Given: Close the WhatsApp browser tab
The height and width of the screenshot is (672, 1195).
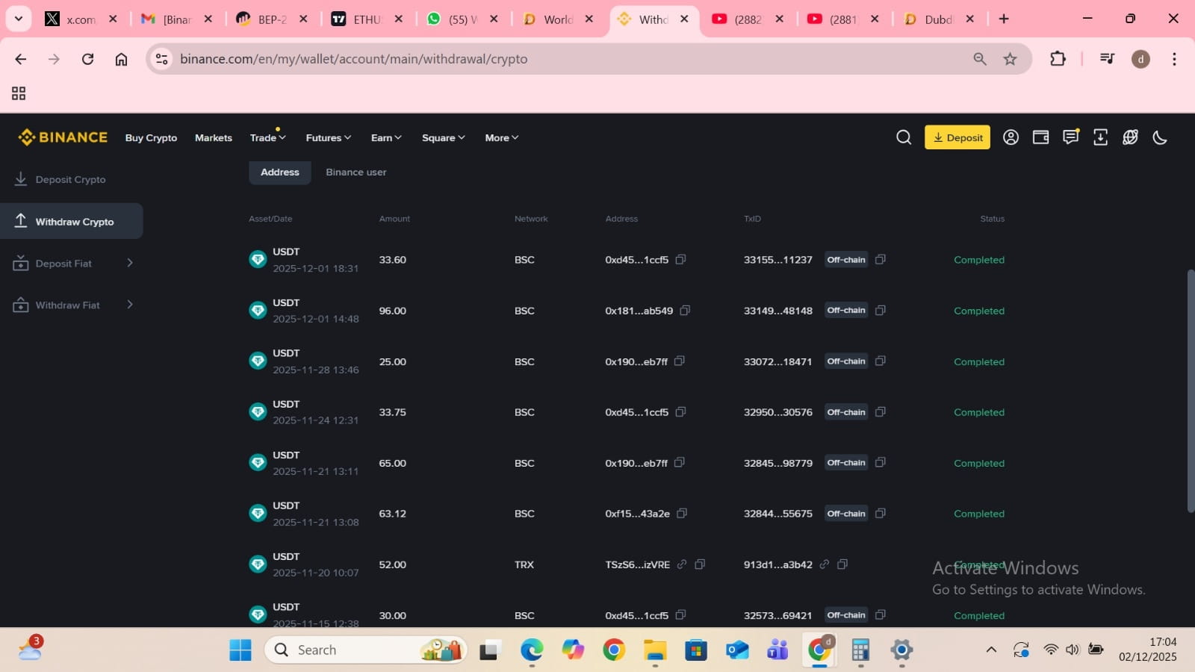Looking at the screenshot, I should click(494, 19).
